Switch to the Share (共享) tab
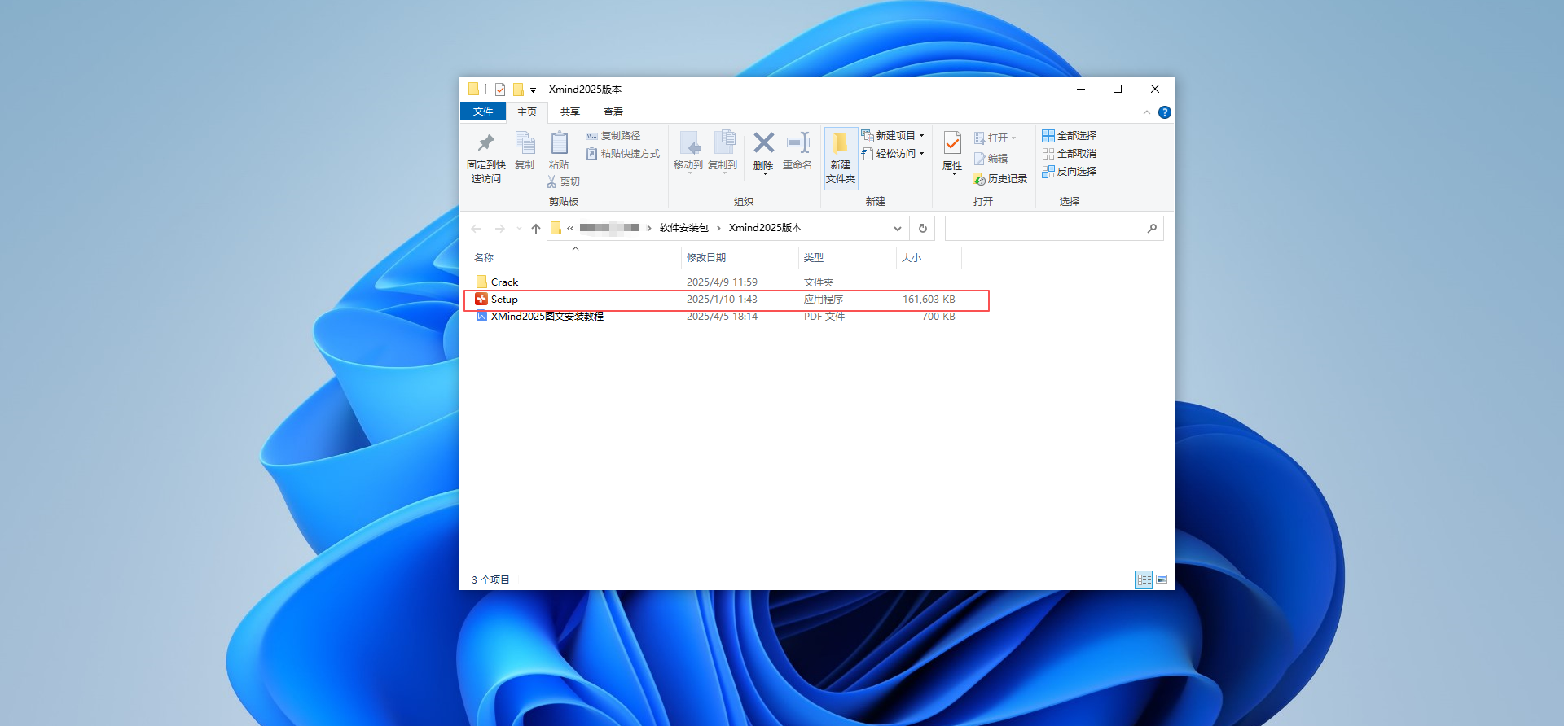Screen dimensions: 1564x726 570,112
